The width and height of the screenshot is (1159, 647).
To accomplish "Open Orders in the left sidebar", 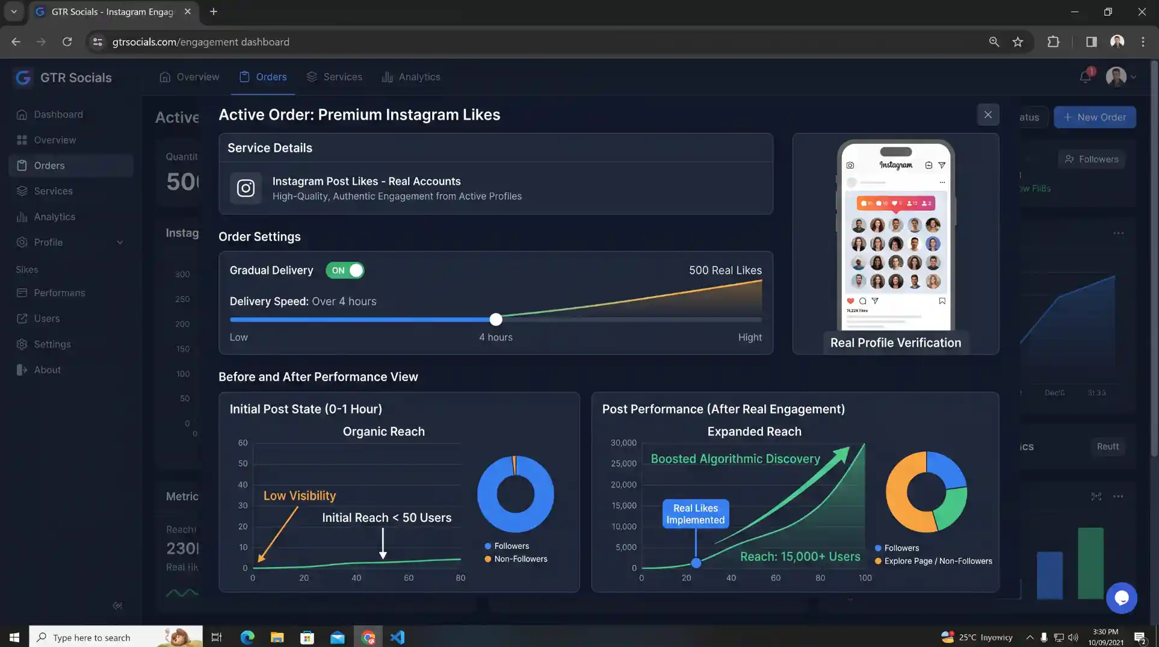I will pyautogui.click(x=71, y=166).
